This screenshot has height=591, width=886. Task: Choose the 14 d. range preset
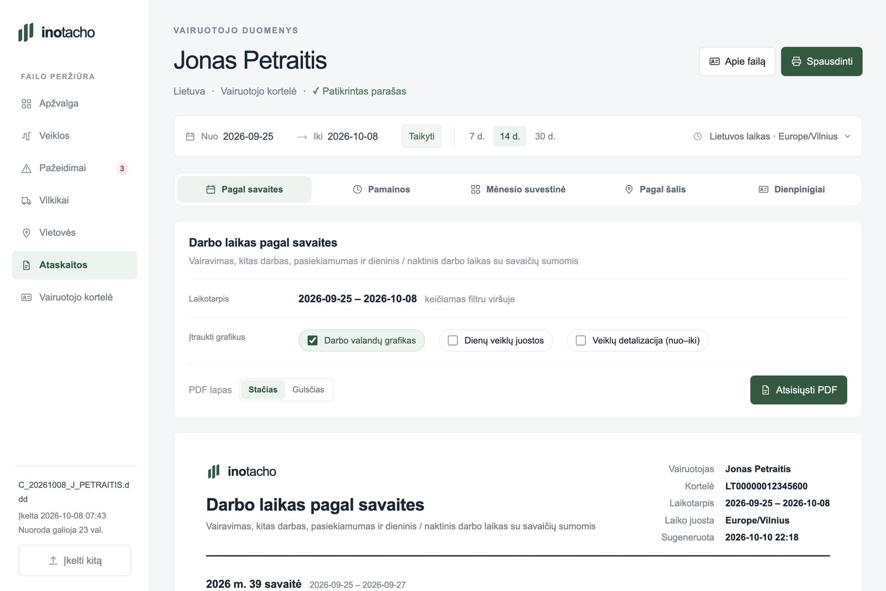click(x=509, y=136)
